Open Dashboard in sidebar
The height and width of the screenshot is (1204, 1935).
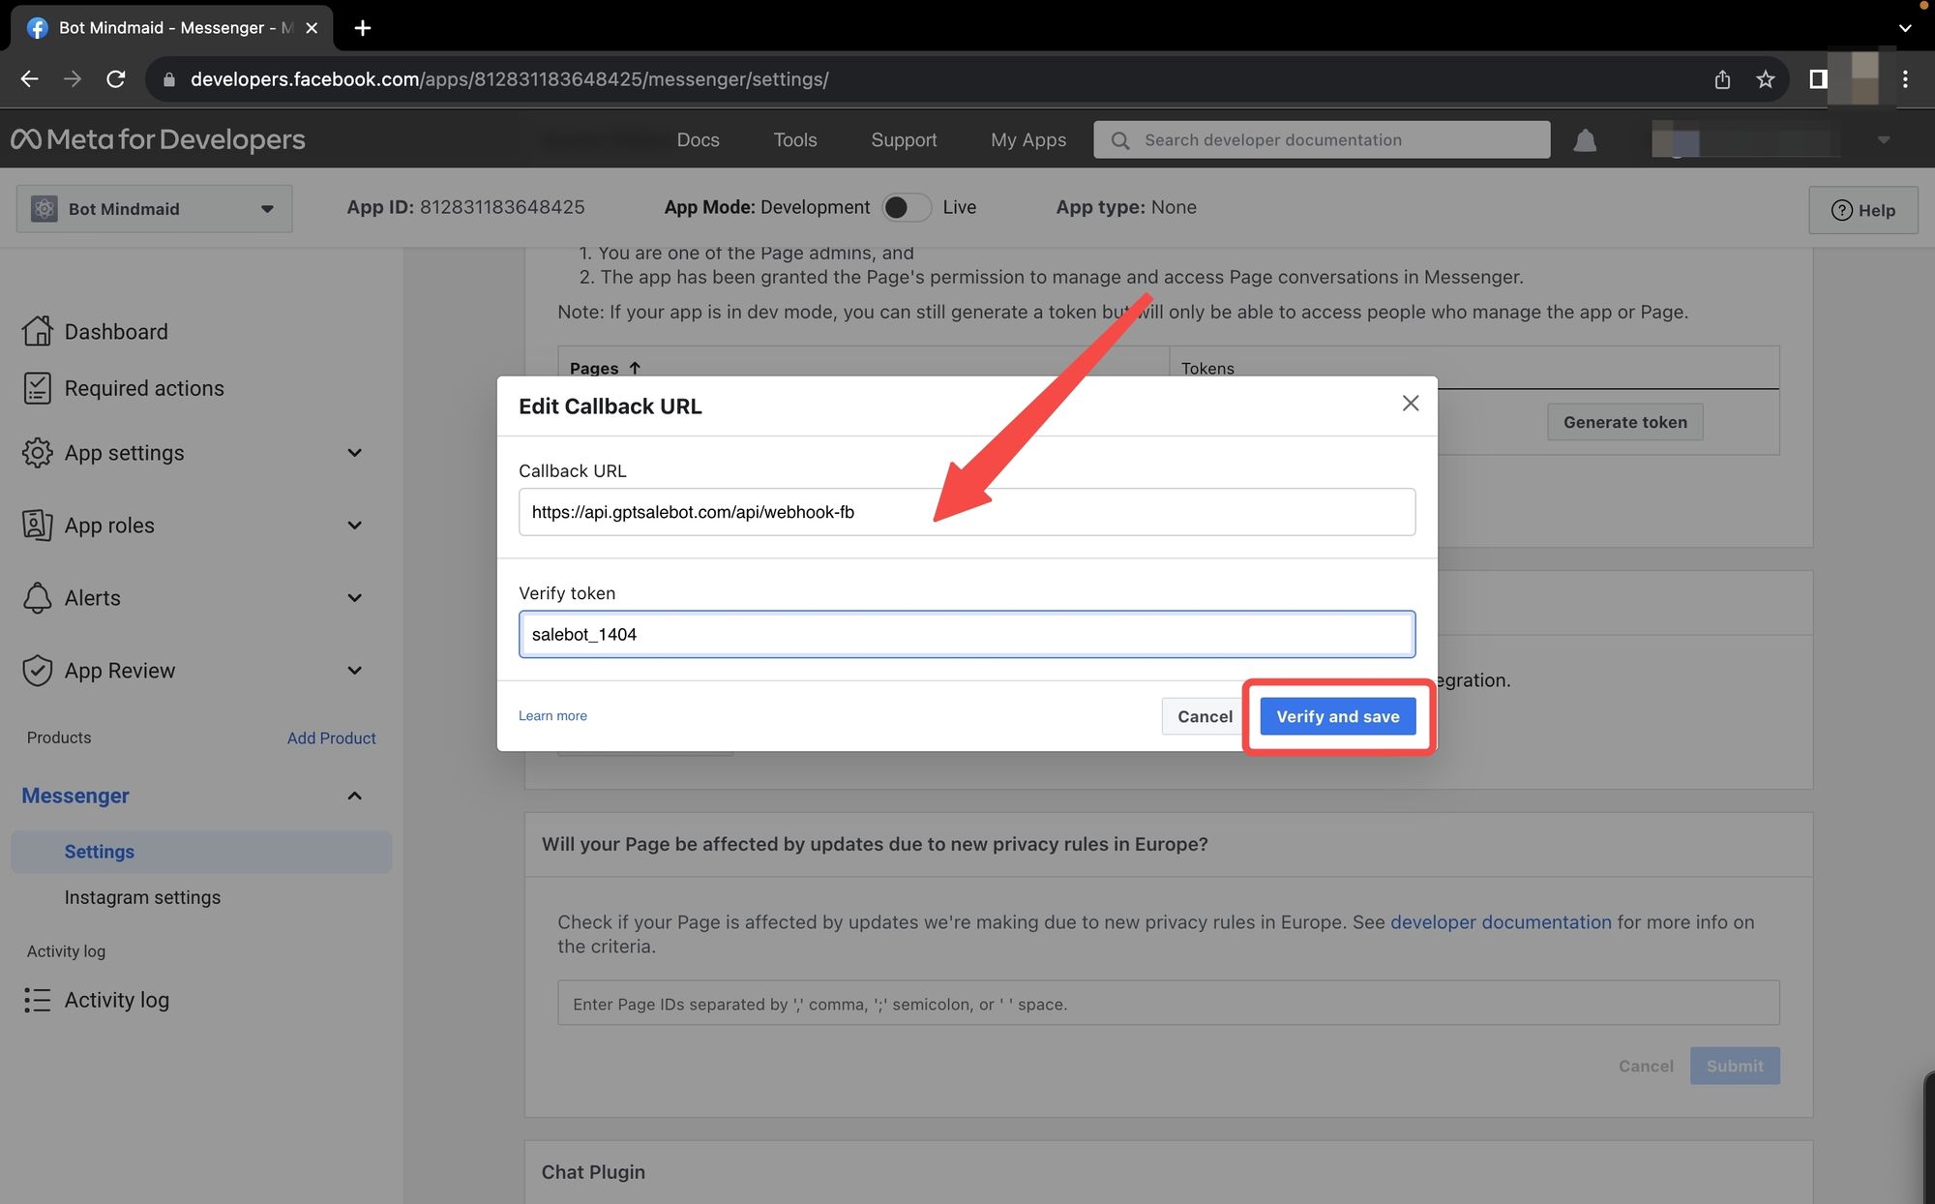pyautogui.click(x=116, y=332)
